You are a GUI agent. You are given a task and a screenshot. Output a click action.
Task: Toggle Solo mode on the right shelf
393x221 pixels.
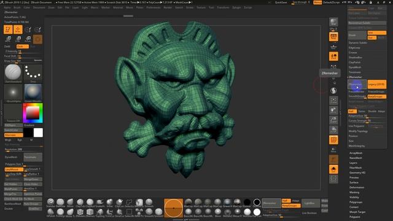[333, 169]
